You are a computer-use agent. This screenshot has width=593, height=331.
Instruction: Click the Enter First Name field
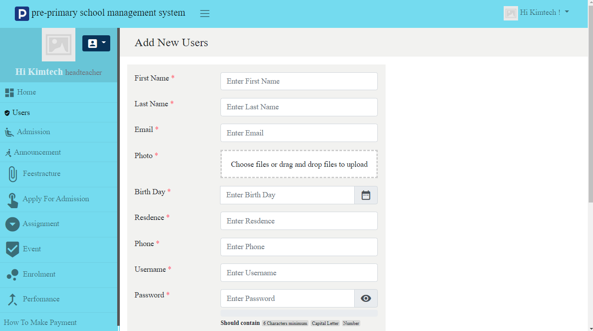(x=299, y=81)
